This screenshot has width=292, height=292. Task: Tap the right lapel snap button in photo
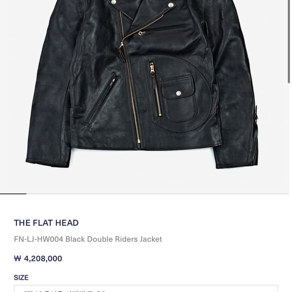click(171, 5)
